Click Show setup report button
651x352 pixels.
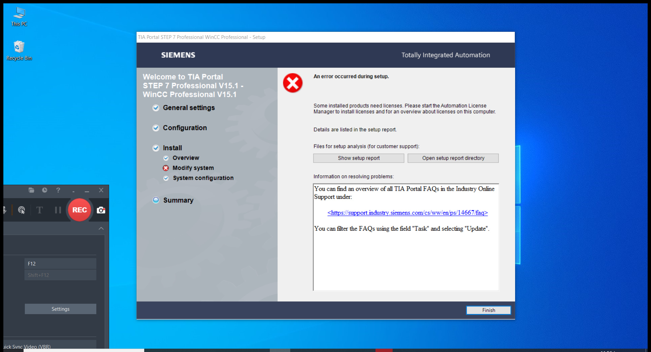tap(359, 158)
